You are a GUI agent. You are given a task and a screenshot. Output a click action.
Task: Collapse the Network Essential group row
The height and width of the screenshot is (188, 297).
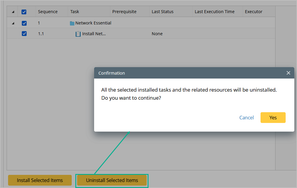[13, 23]
